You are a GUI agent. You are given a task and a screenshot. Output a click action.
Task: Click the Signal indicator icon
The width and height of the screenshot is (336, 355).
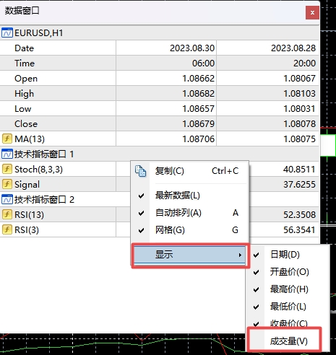pyautogui.click(x=7, y=184)
